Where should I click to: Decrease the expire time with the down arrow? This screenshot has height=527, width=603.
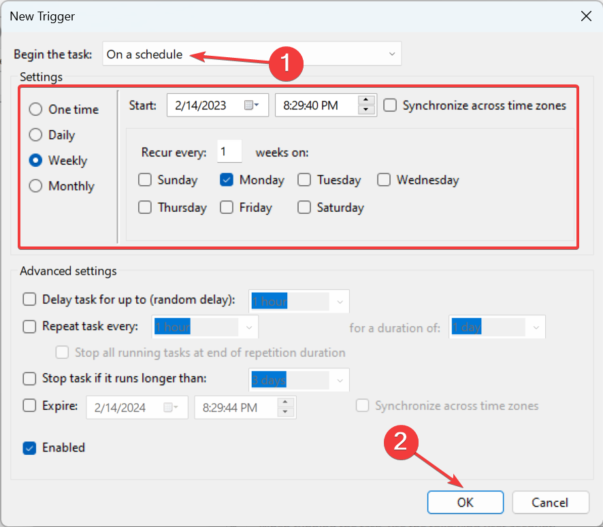pyautogui.click(x=285, y=412)
